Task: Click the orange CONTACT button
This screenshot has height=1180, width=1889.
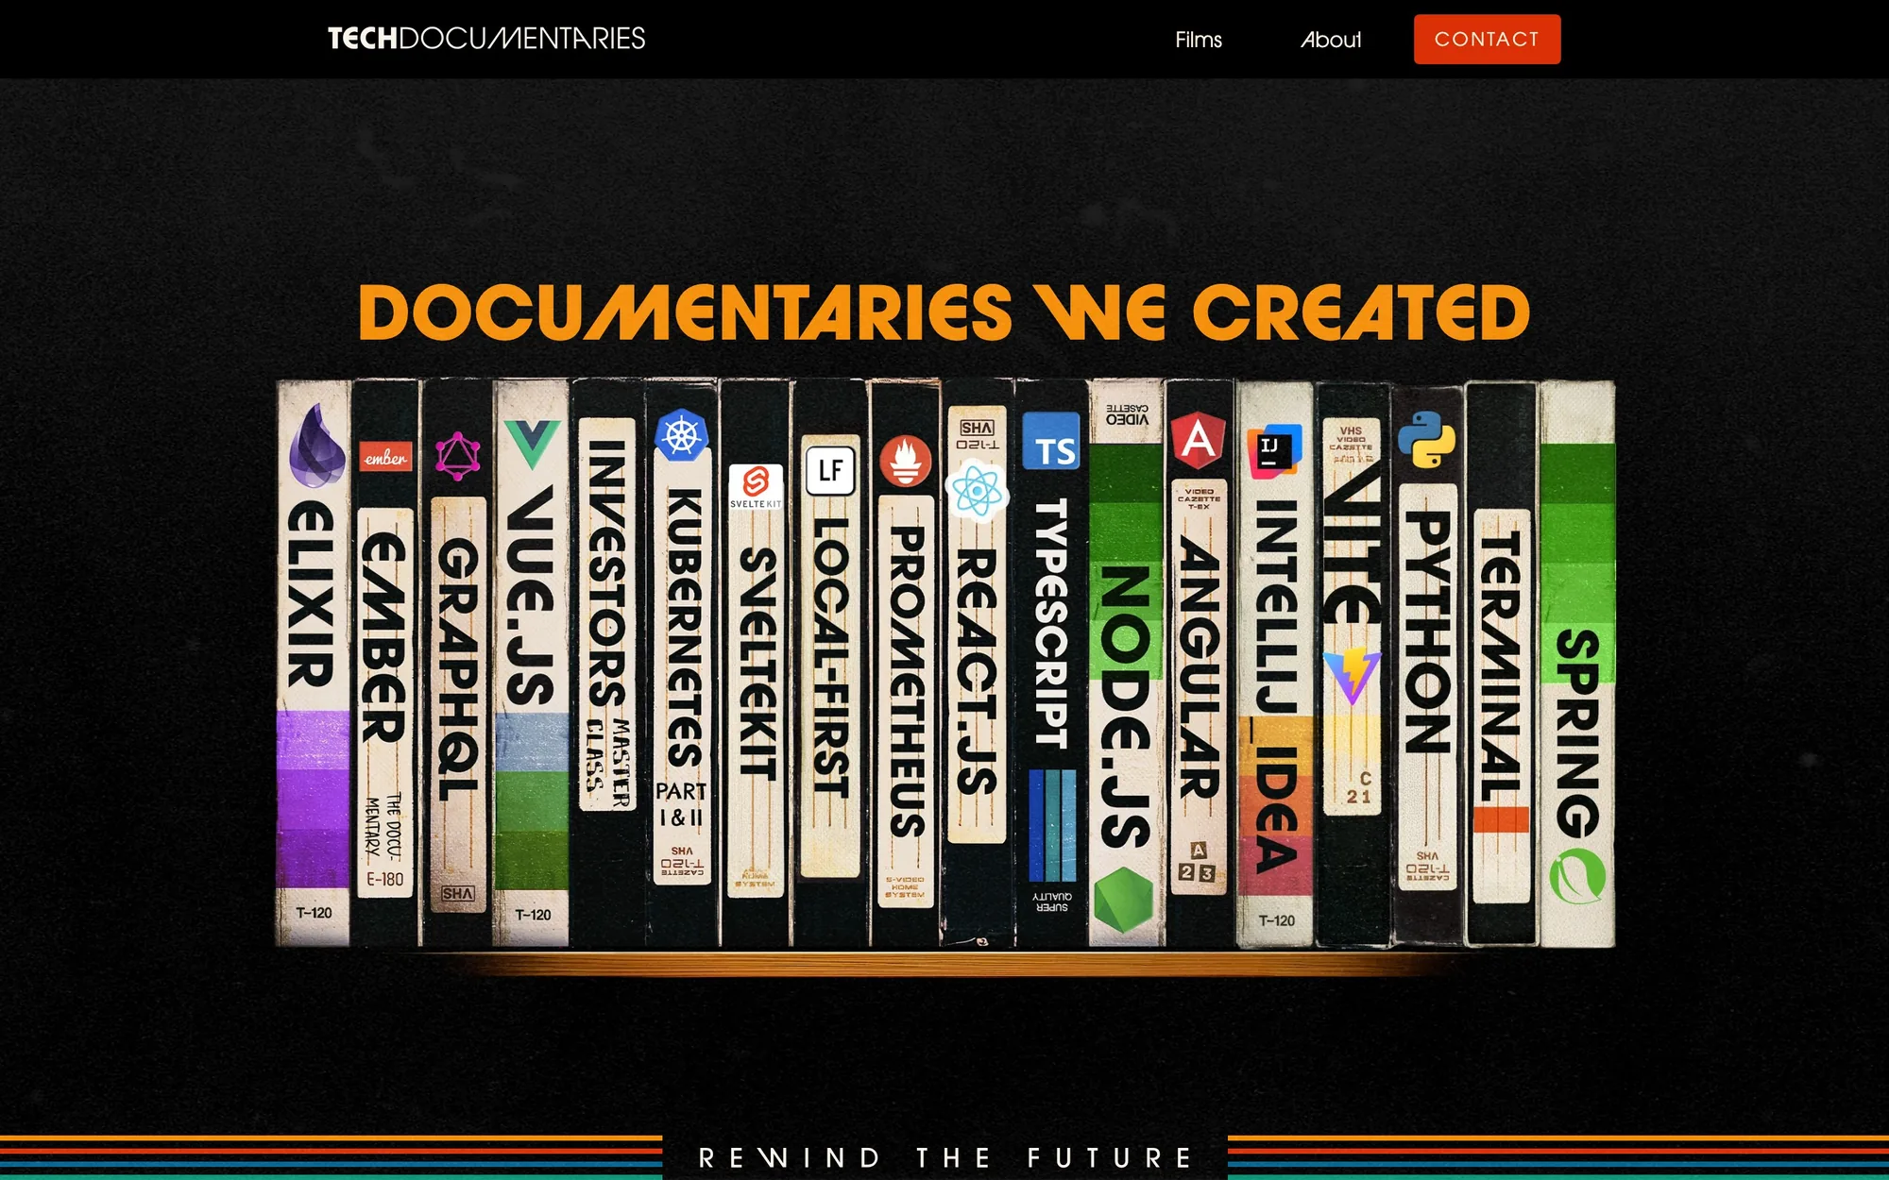Action: [x=1487, y=39]
